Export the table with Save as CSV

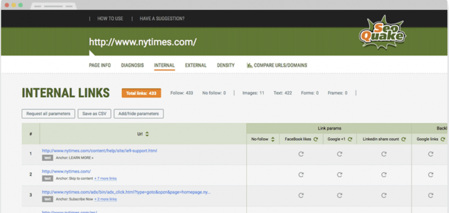pos(94,114)
